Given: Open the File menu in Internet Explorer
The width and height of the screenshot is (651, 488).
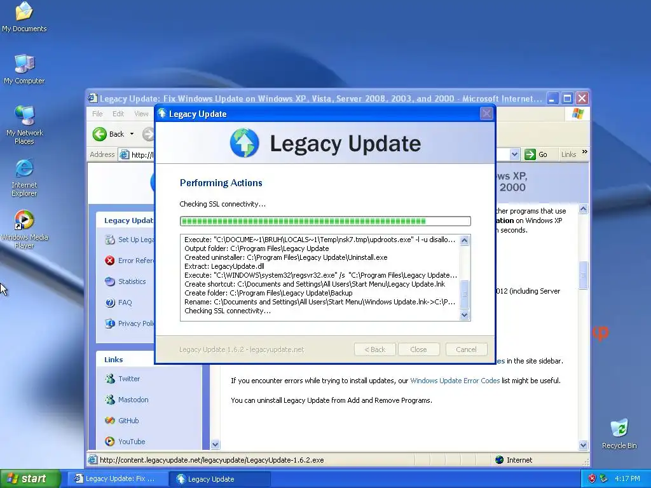Looking at the screenshot, I should [97, 114].
